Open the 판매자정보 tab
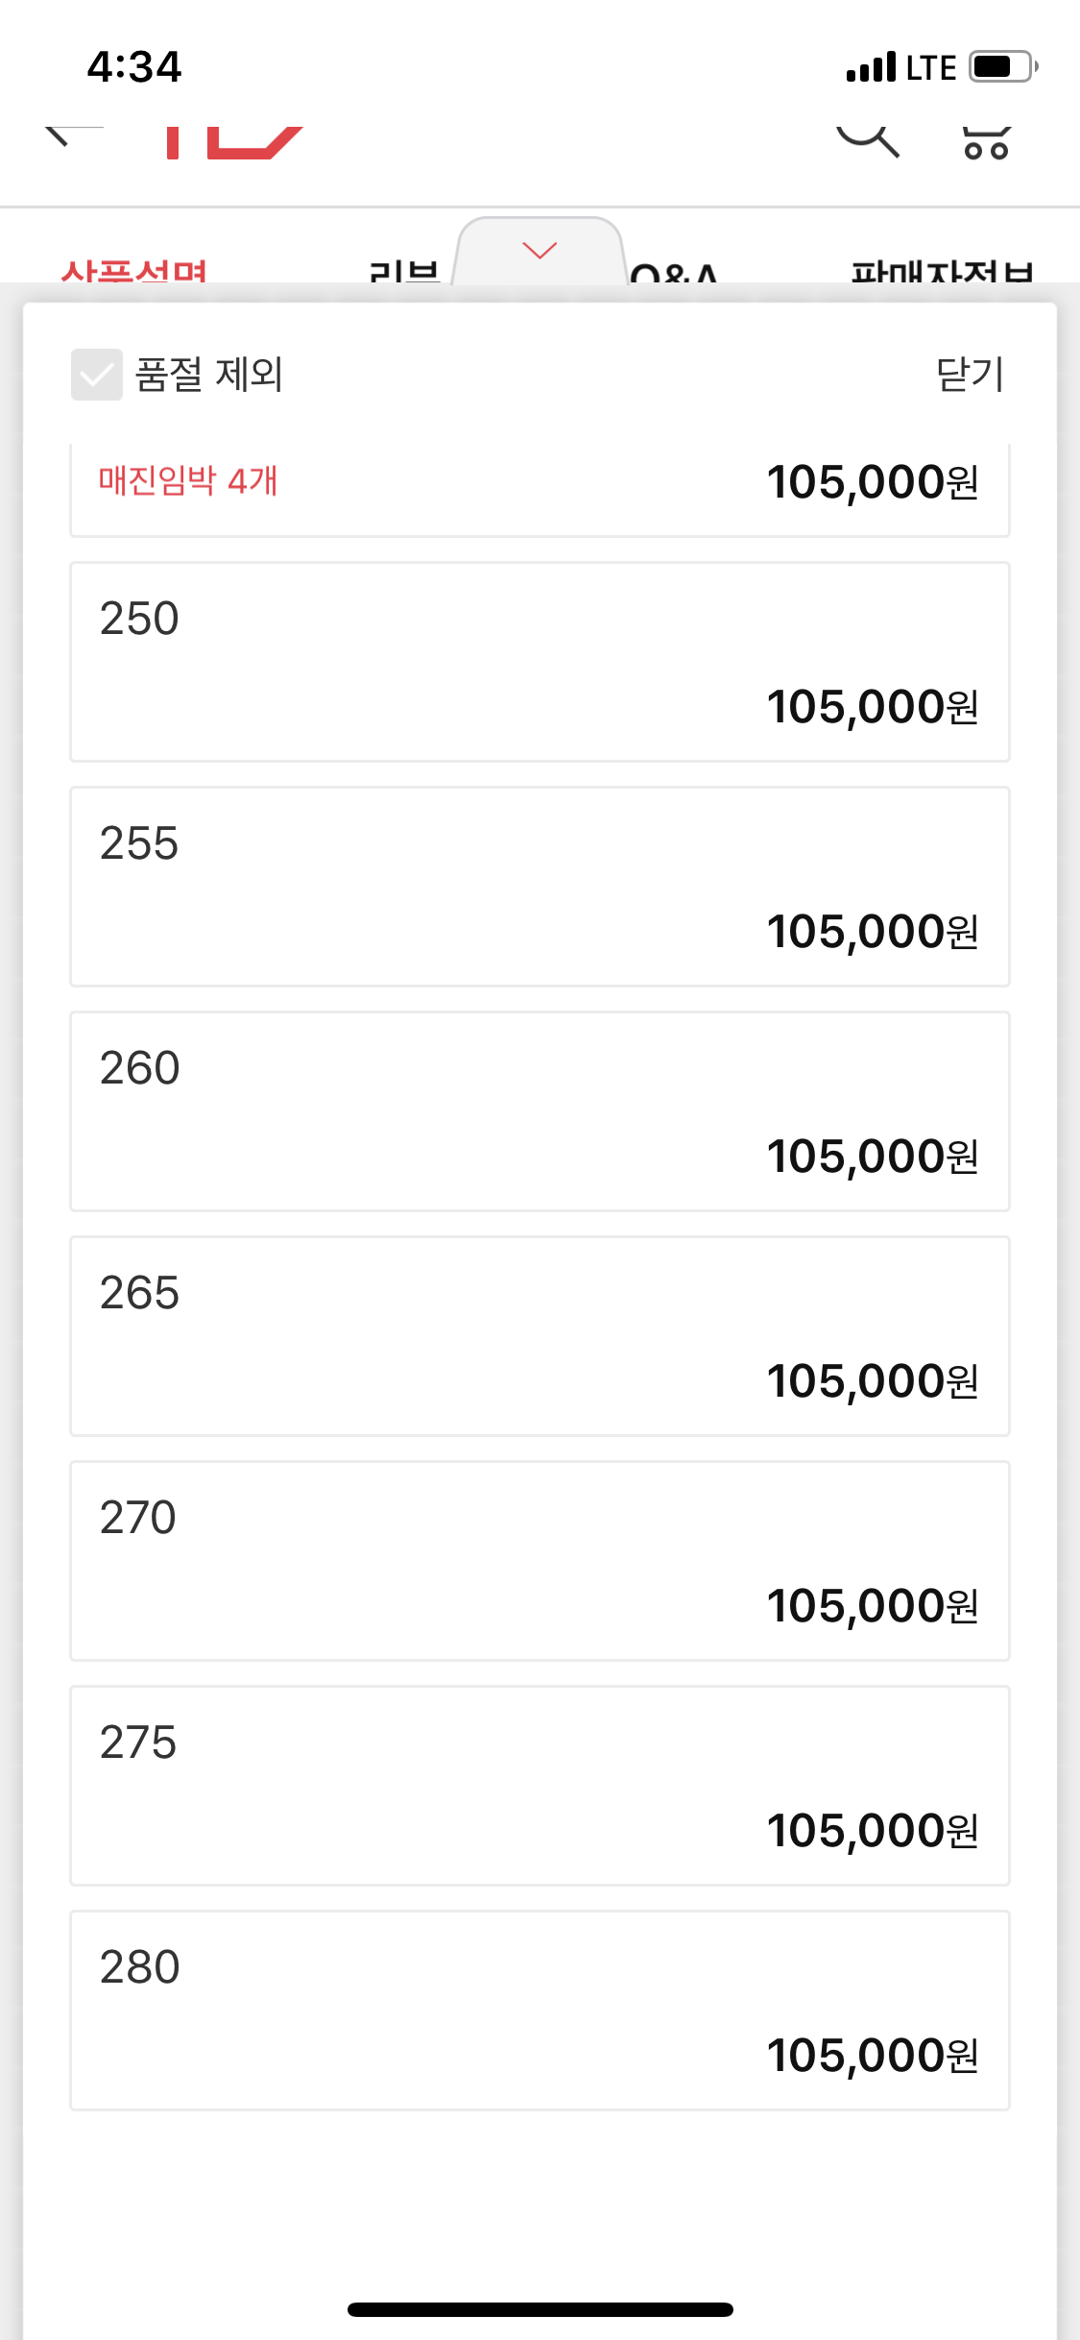This screenshot has height=2340, width=1080. point(941,272)
